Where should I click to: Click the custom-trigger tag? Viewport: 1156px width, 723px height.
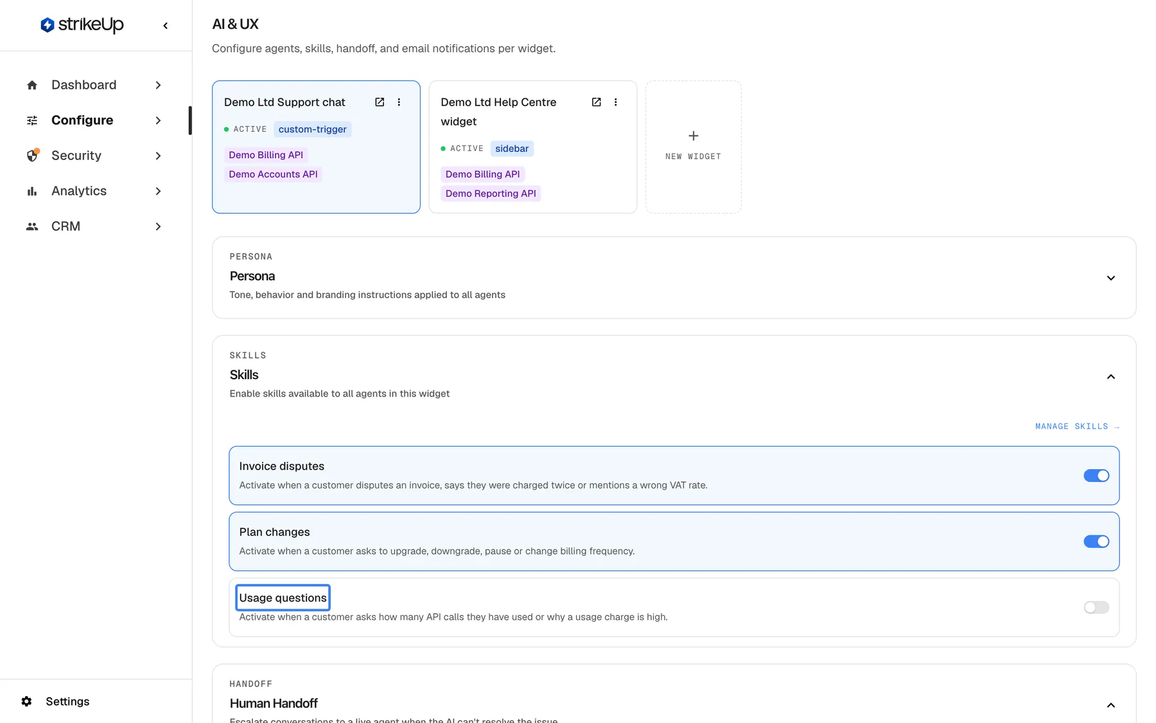[x=313, y=129]
